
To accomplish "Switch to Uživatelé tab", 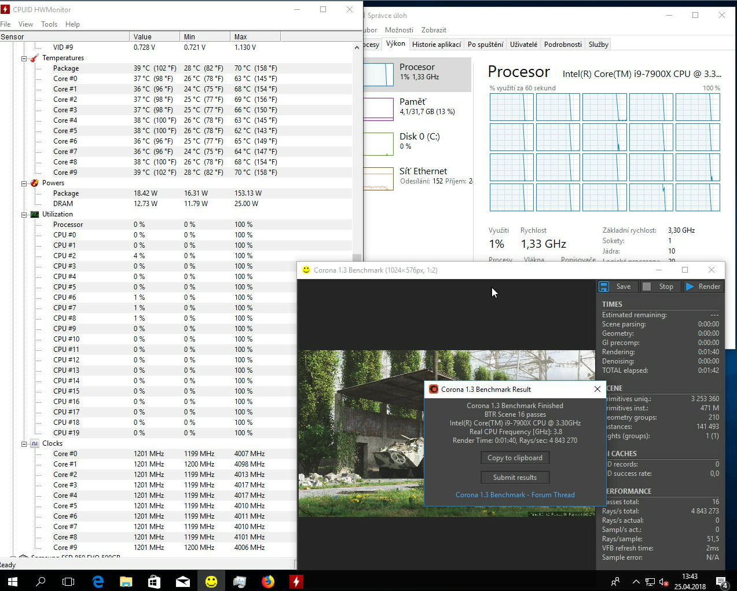I will (523, 45).
